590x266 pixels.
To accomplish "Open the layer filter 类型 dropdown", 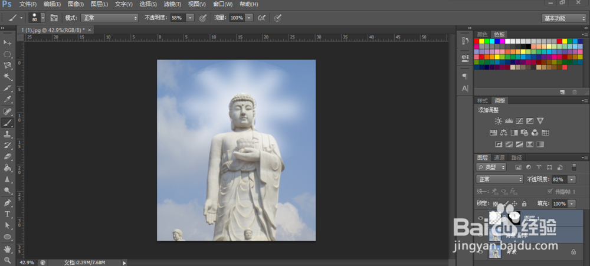I will click(491, 167).
